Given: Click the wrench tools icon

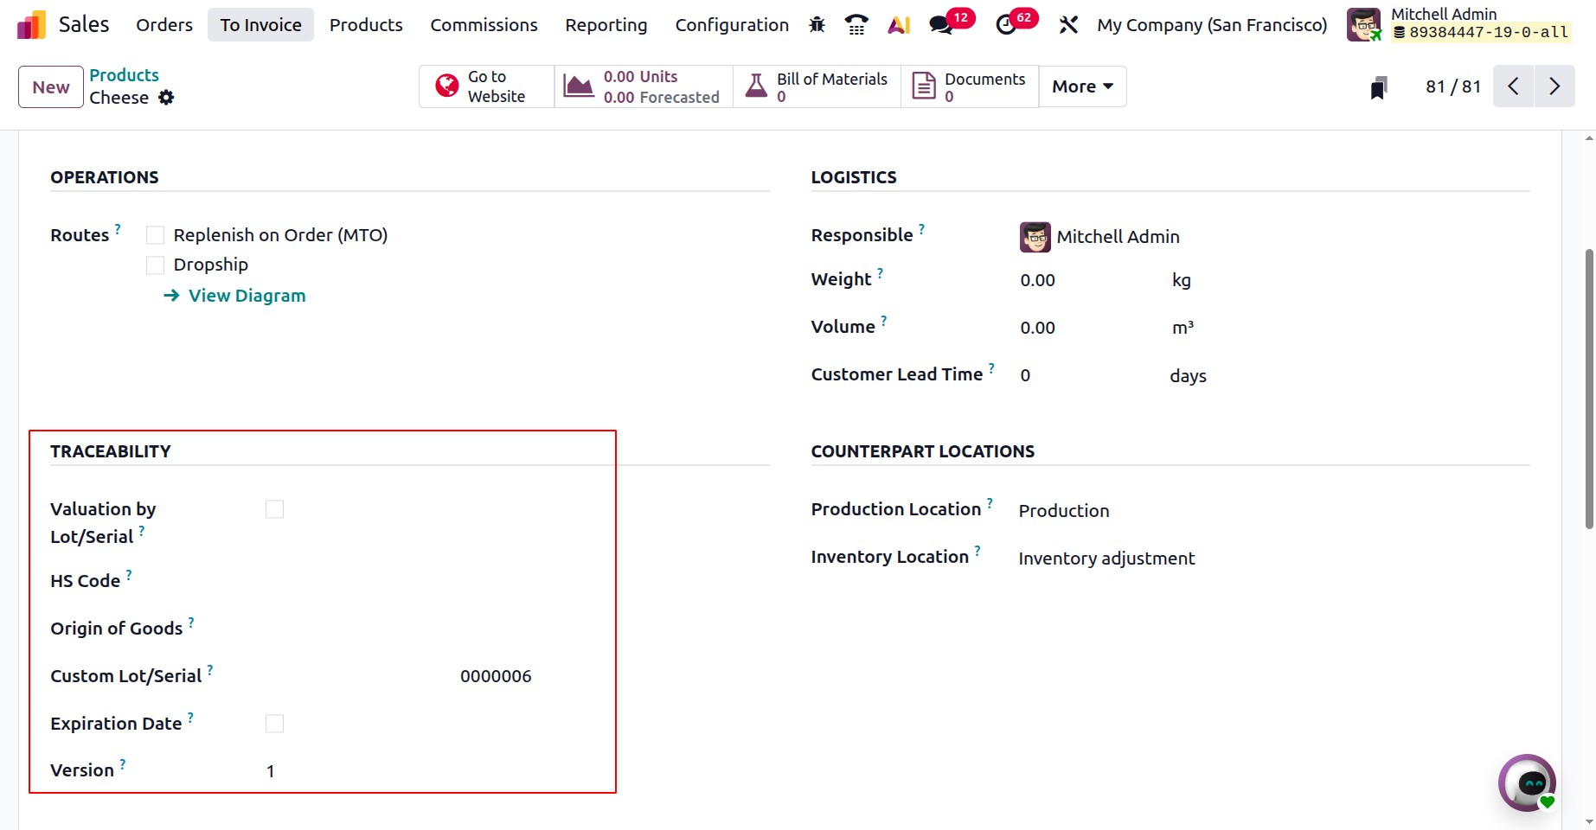Looking at the screenshot, I should click(x=1068, y=25).
